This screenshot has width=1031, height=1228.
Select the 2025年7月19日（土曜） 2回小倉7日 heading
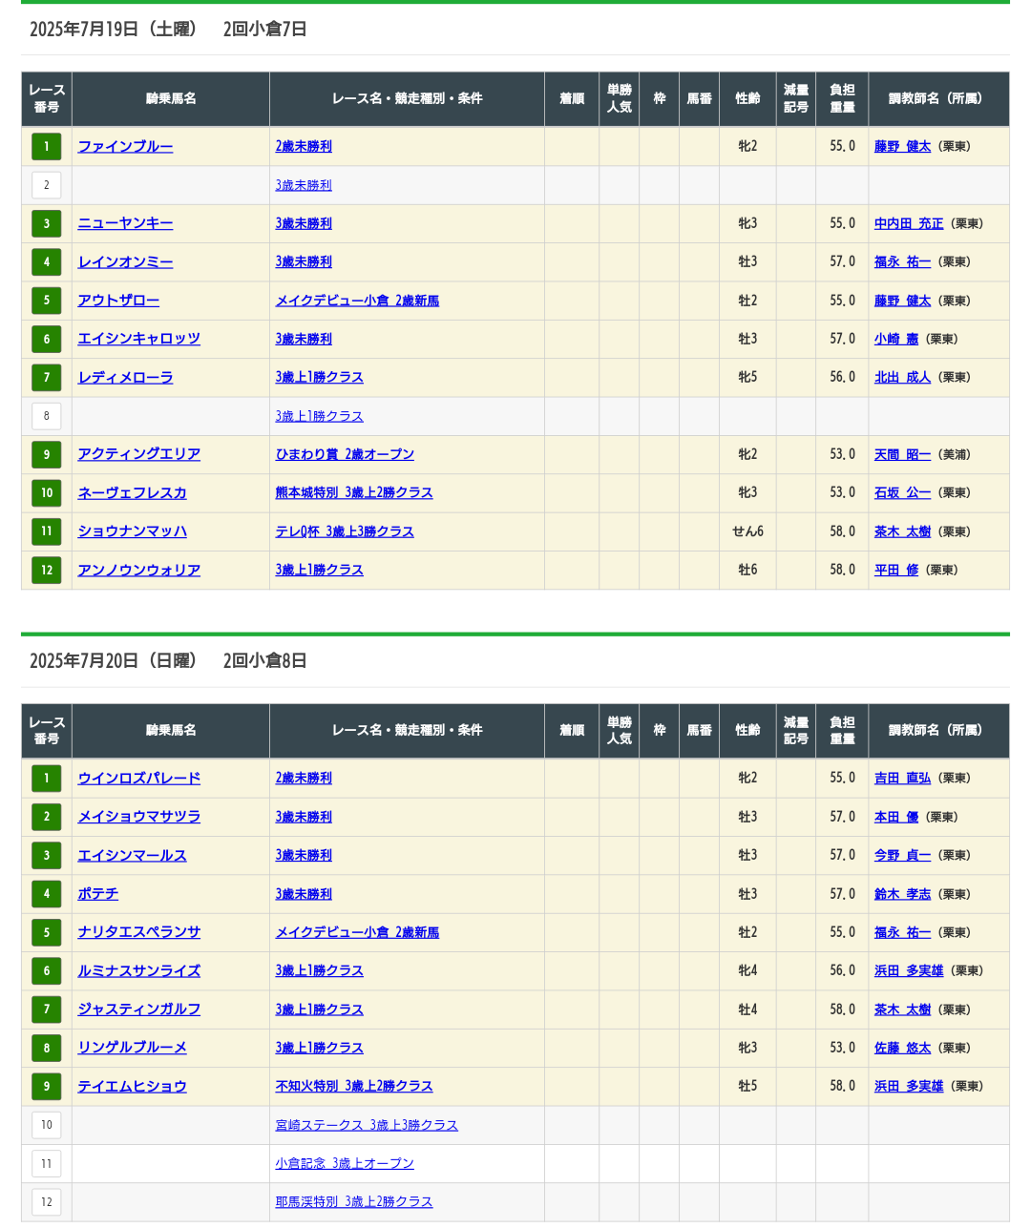[168, 30]
